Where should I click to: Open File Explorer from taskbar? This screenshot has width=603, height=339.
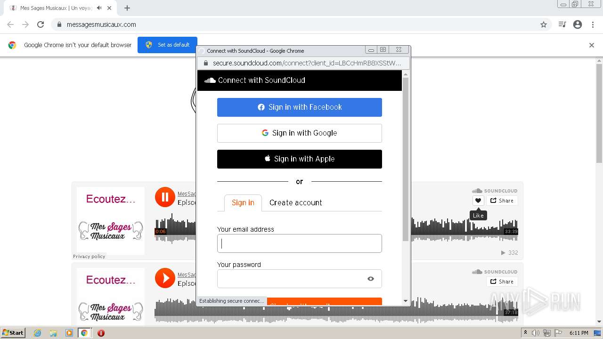click(x=53, y=333)
